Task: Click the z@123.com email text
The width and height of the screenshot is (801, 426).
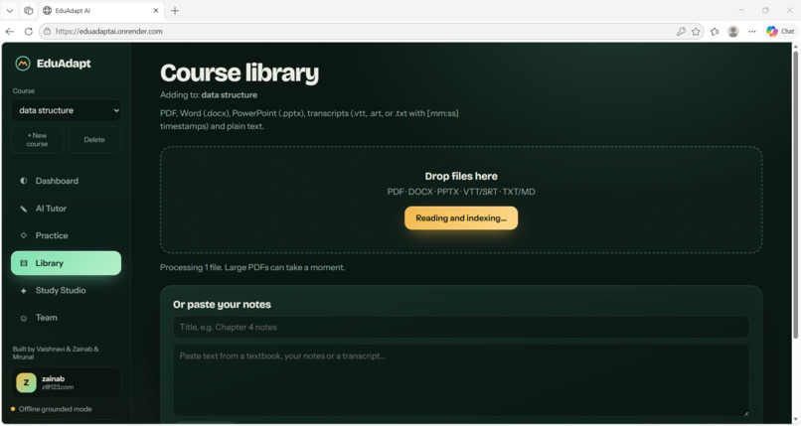Action: click(58, 387)
